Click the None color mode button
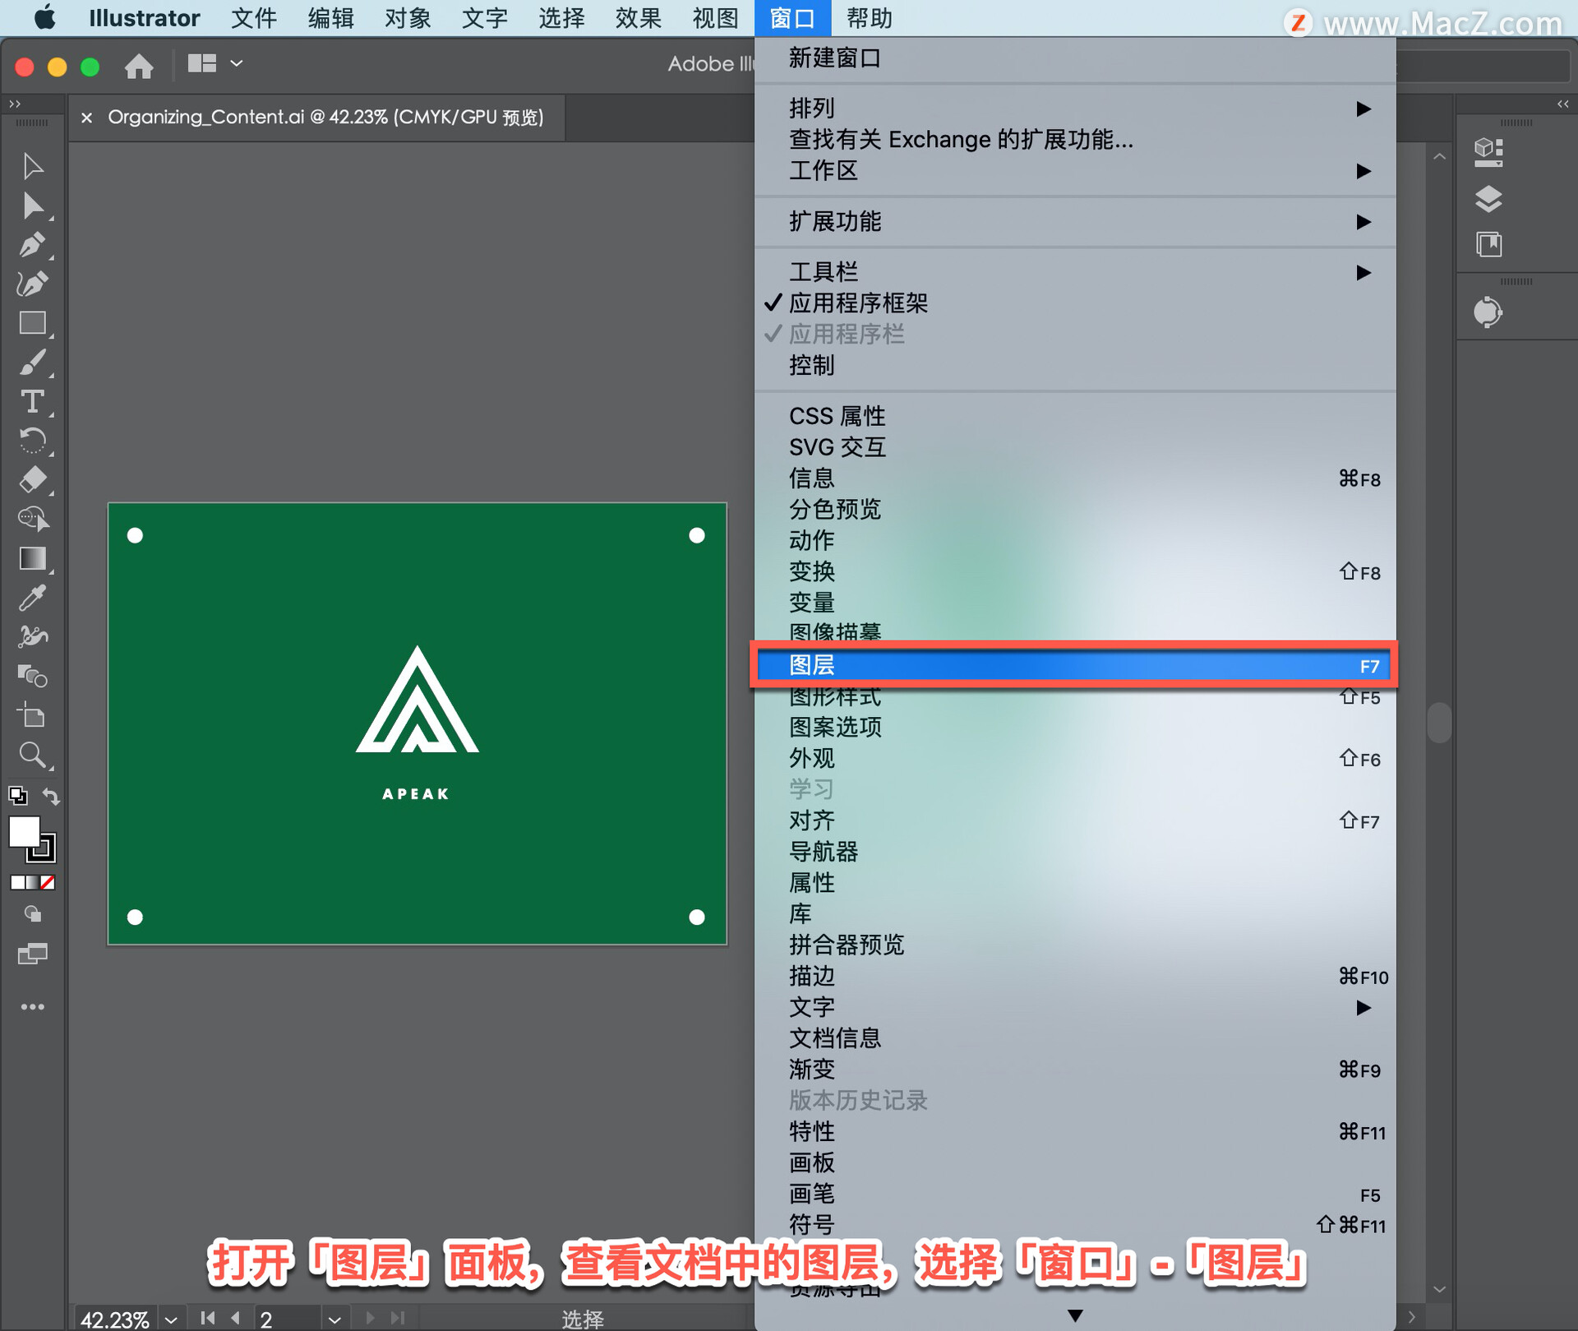The image size is (1578, 1331). click(48, 883)
